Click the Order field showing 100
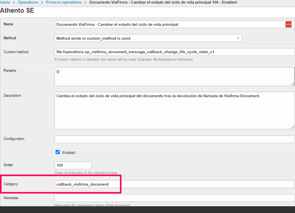The height and width of the screenshot is (213, 295). 73,165
